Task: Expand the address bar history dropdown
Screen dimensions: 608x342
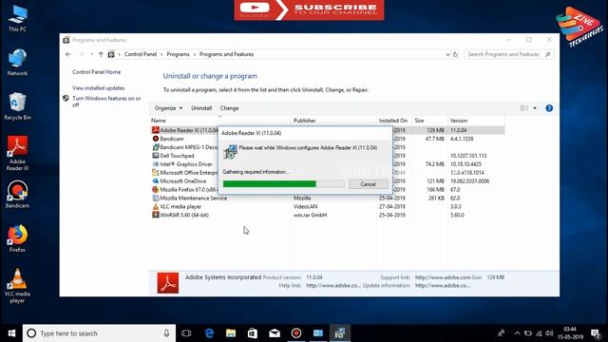Action: pos(447,55)
